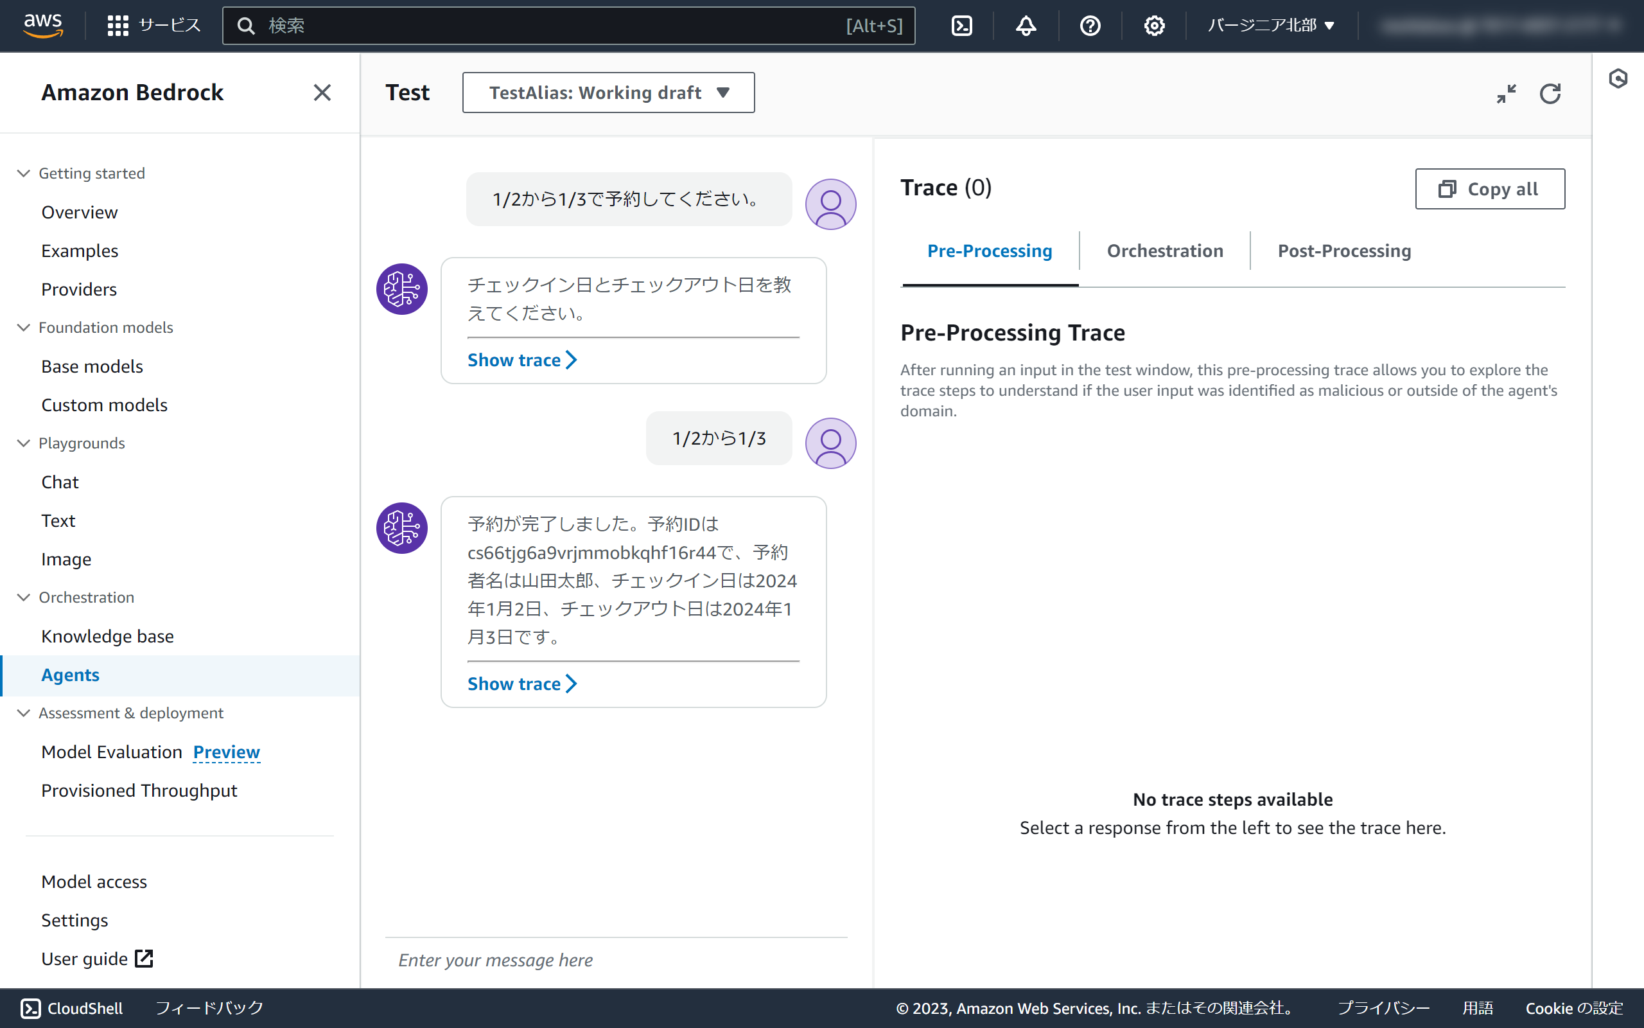The height and width of the screenshot is (1028, 1644).
Task: Collapse the Playgrounds section
Action: (x=24, y=443)
